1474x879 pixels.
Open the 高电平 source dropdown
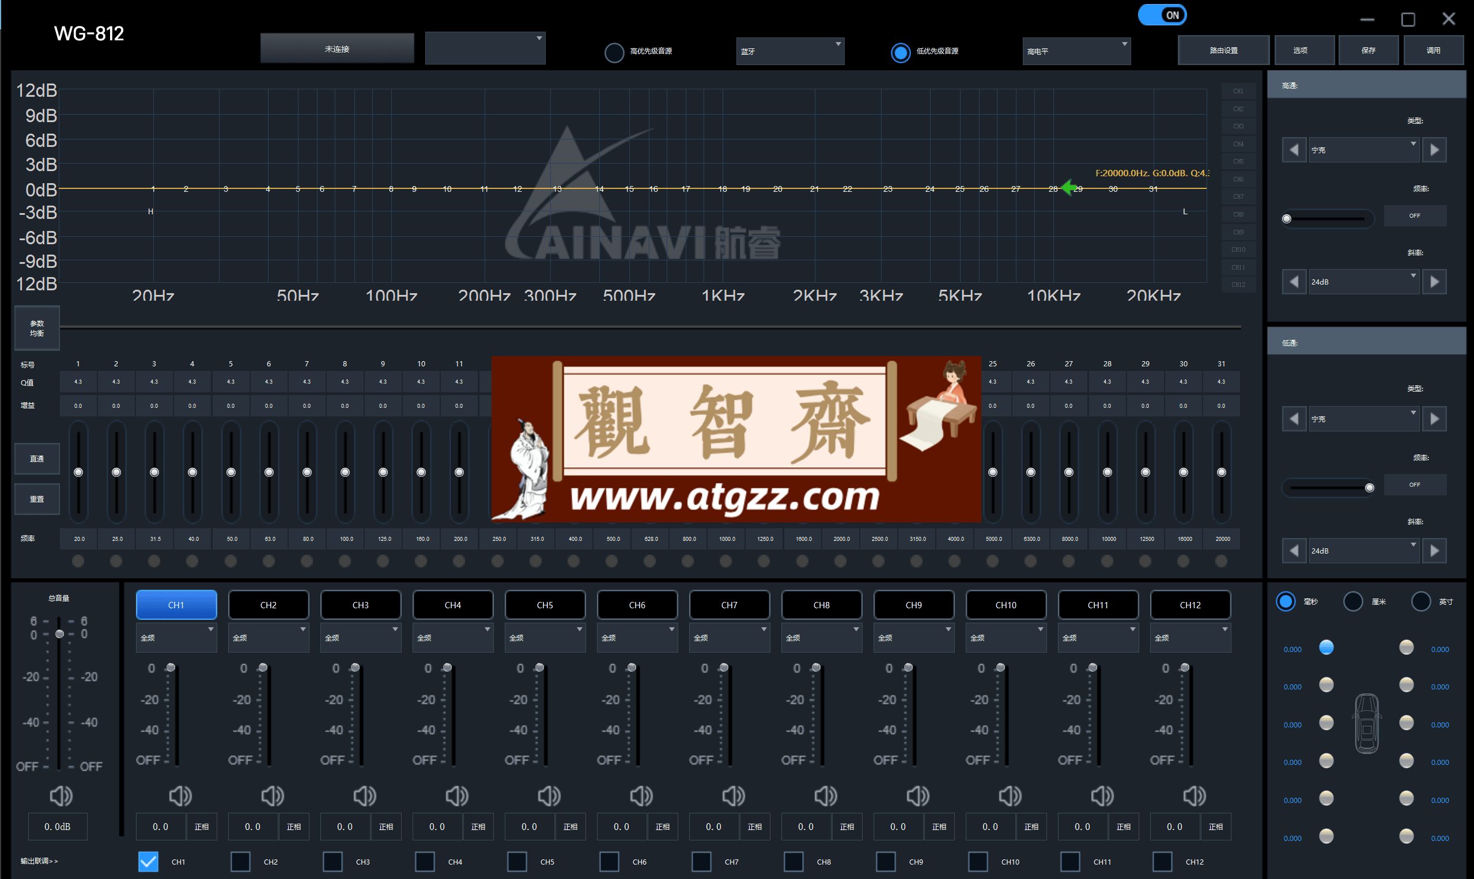click(1076, 51)
